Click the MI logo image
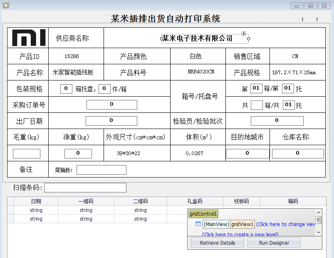The width and height of the screenshot is (334, 258). pyautogui.click(x=29, y=38)
